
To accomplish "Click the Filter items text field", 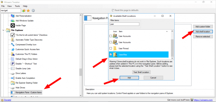I will [x=125, y=24].
